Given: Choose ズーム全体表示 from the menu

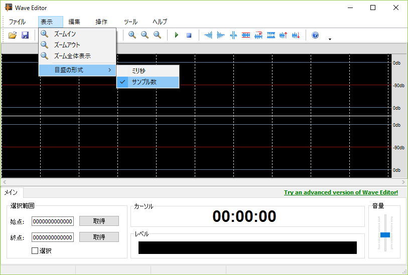Looking at the screenshot, I should coord(77,56).
